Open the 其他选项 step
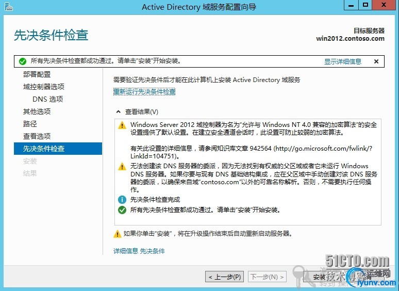This screenshot has height=291, width=399. [37, 111]
